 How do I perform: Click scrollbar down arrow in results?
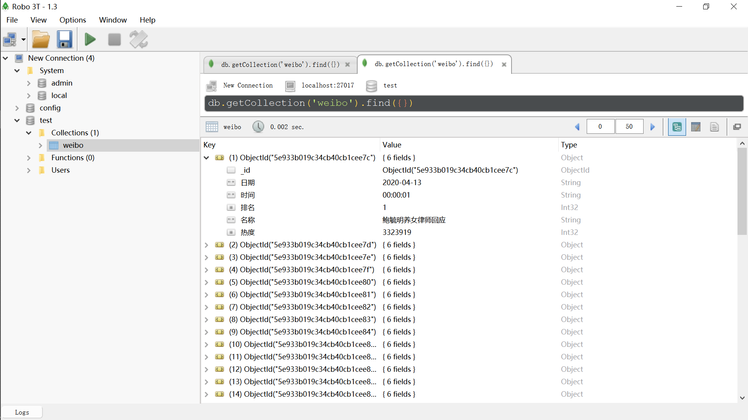click(742, 398)
